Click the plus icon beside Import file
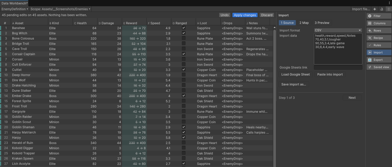The width and height of the screenshot is (392, 167). [x=375, y=9]
